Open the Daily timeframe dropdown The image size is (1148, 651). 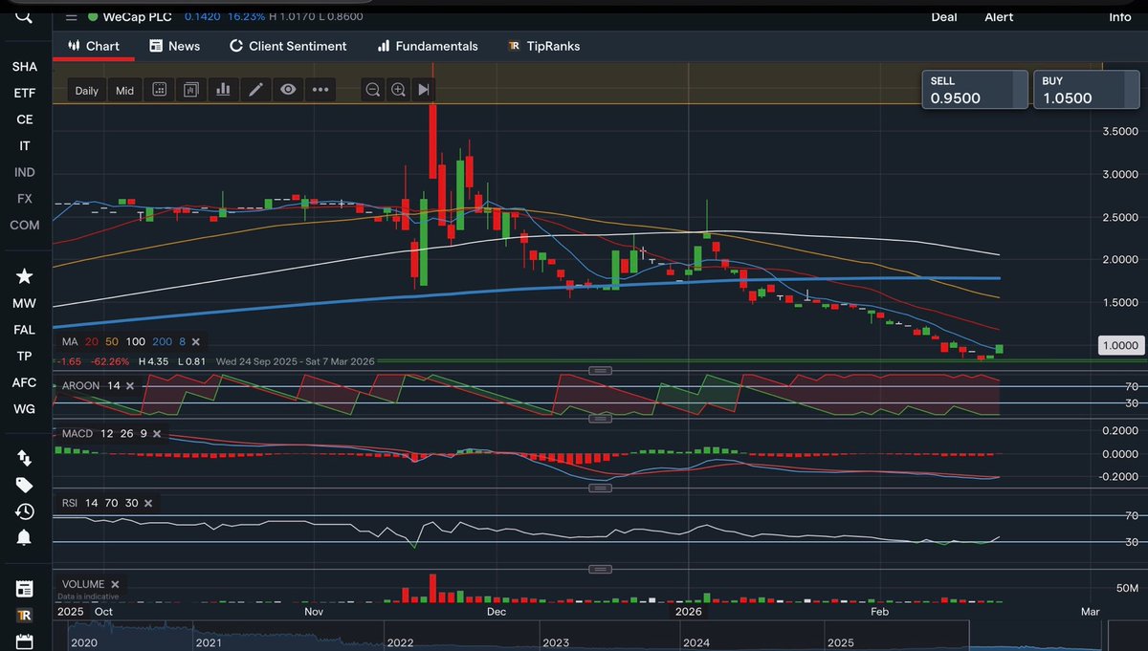87,91
